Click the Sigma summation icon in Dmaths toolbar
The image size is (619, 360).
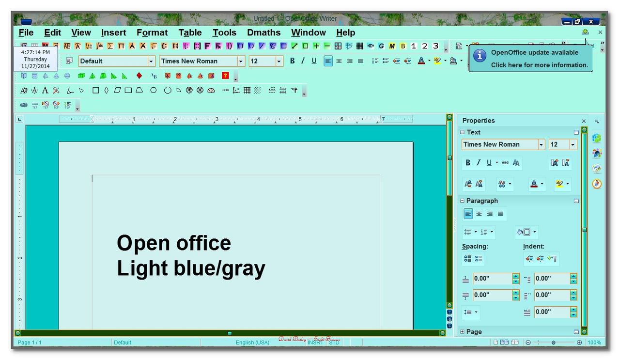[x=110, y=46]
